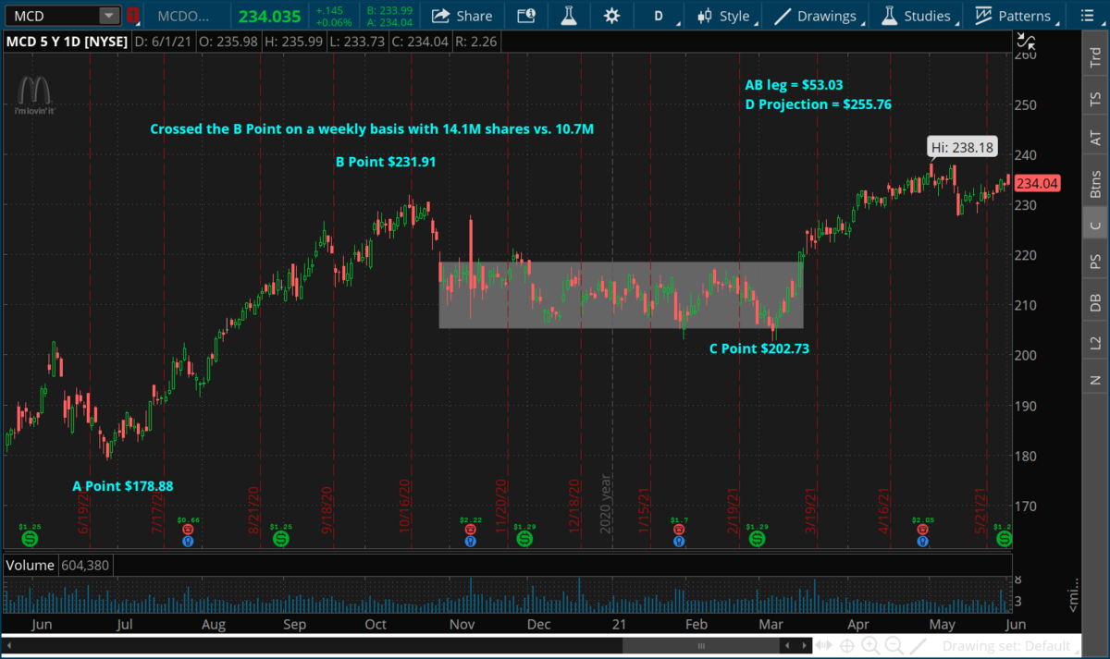This screenshot has height=659, width=1110.
Task: Open the Drawing set: Default selector
Action: [1006, 646]
